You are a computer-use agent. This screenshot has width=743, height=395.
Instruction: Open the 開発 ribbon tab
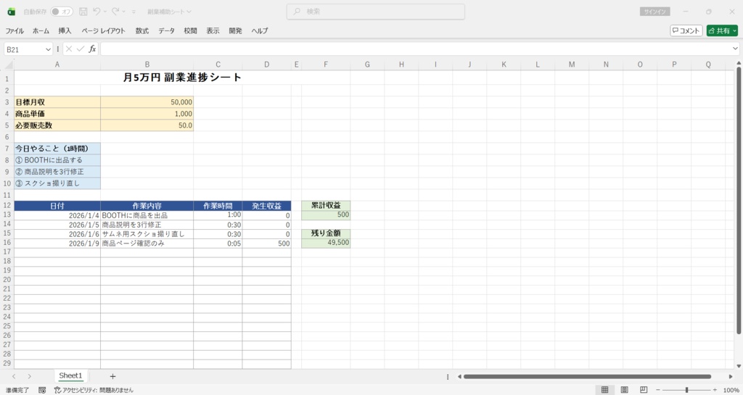click(236, 30)
